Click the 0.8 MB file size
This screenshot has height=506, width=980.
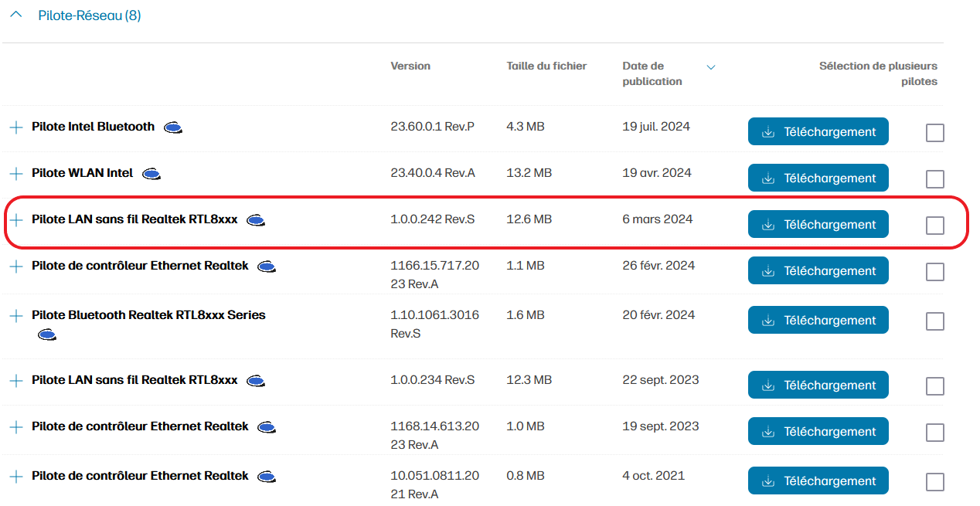tap(526, 476)
